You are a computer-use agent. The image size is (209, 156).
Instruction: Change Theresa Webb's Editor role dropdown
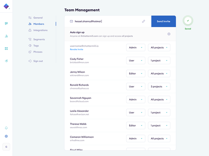pos(136,126)
